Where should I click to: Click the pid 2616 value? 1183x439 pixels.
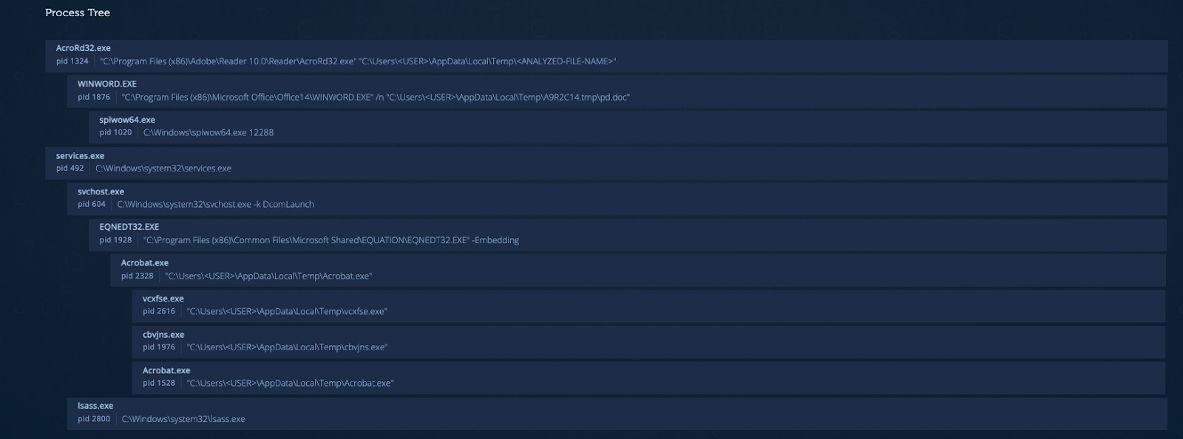pyautogui.click(x=159, y=311)
